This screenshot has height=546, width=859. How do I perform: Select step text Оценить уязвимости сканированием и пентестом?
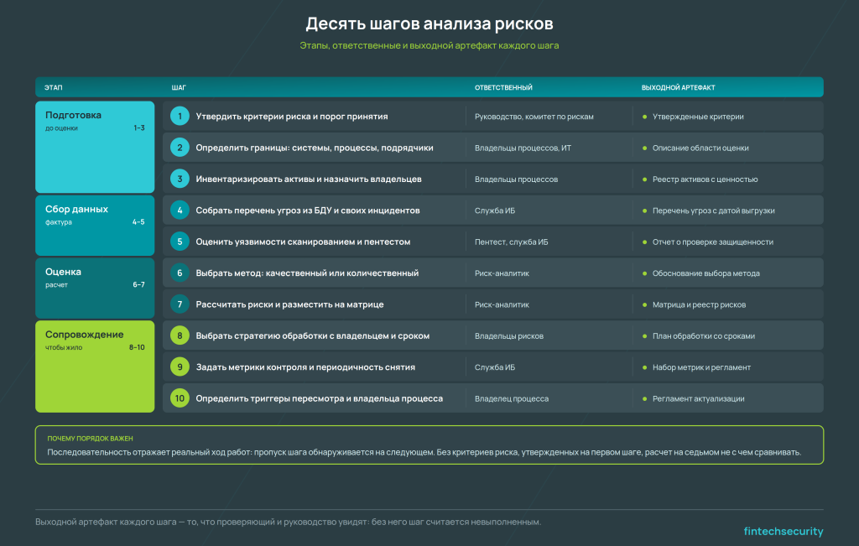pyautogui.click(x=303, y=242)
